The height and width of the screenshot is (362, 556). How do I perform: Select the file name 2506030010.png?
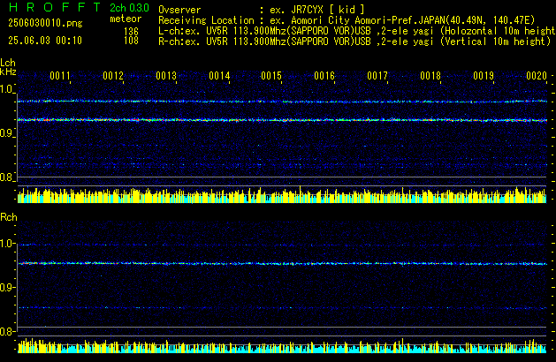click(x=45, y=23)
